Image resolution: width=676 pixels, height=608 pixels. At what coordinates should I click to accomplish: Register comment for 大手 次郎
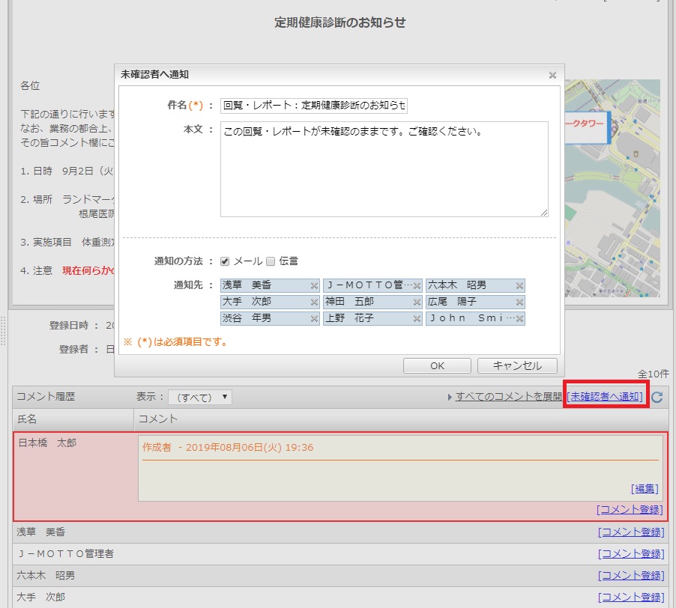point(631,598)
